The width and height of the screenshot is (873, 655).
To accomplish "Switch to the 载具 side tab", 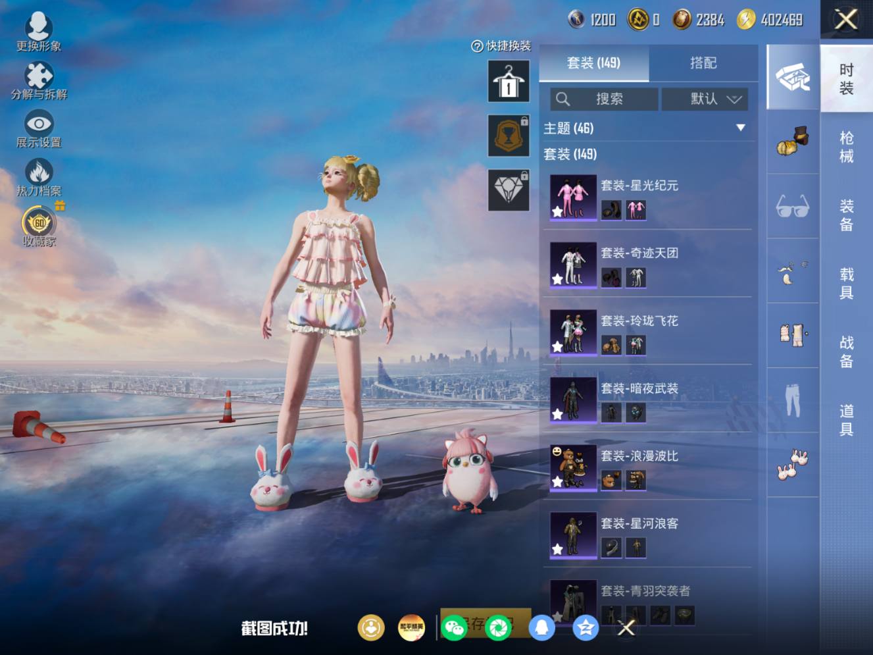I will point(847,284).
